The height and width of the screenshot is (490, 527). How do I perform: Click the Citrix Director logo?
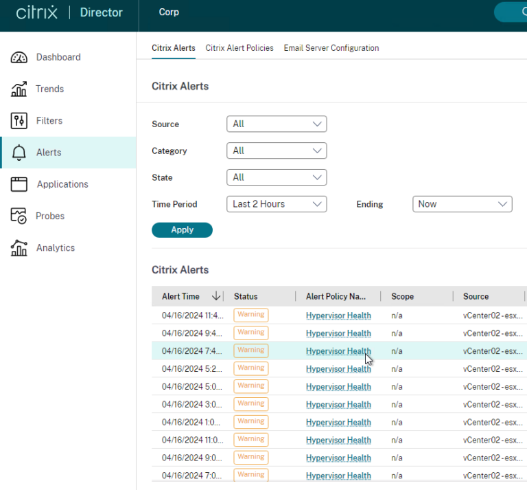(x=69, y=13)
